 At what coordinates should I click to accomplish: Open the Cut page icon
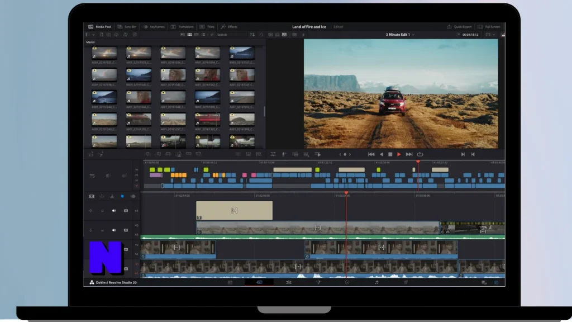pyautogui.click(x=259, y=282)
